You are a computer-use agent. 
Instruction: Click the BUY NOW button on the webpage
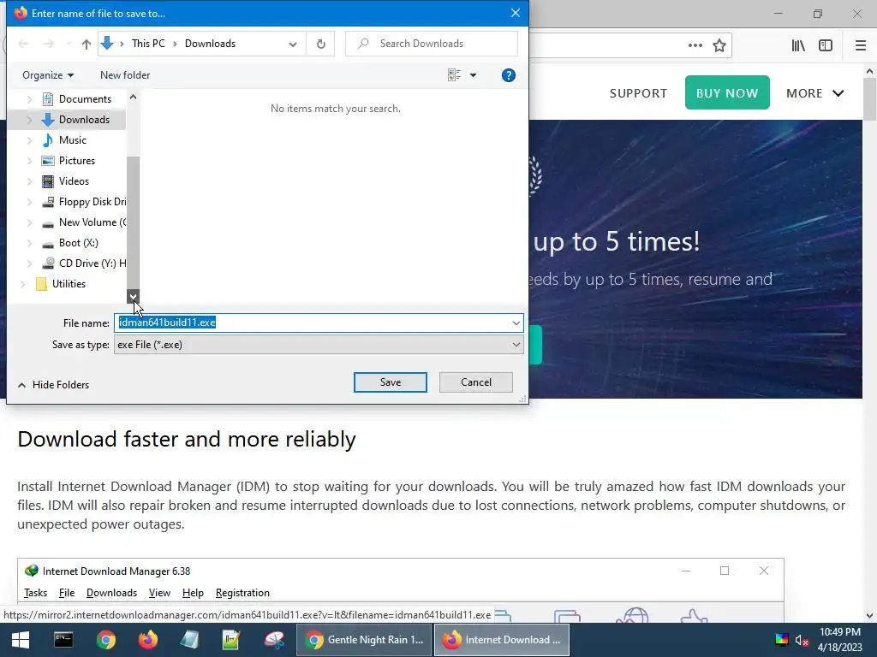click(x=727, y=92)
